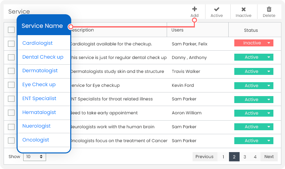Go to the Next page
This screenshot has width=285, height=169.
click(269, 157)
